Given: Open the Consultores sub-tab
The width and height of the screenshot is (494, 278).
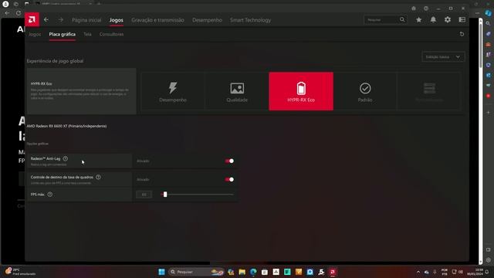Looking at the screenshot, I should [x=111, y=34].
